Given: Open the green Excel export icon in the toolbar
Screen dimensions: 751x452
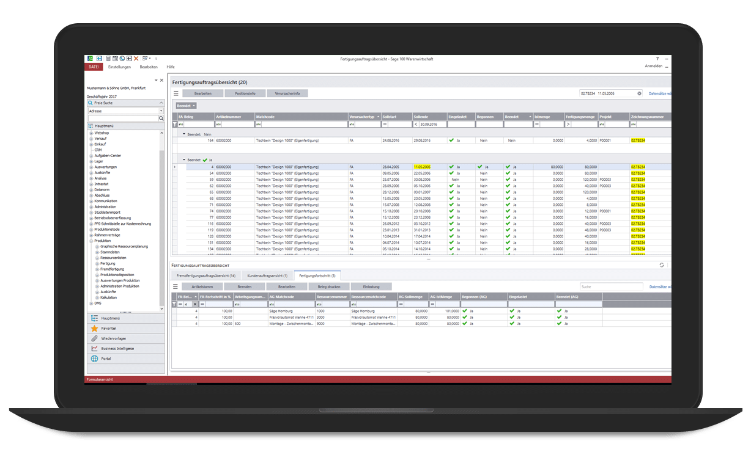Looking at the screenshot, I should point(91,58).
